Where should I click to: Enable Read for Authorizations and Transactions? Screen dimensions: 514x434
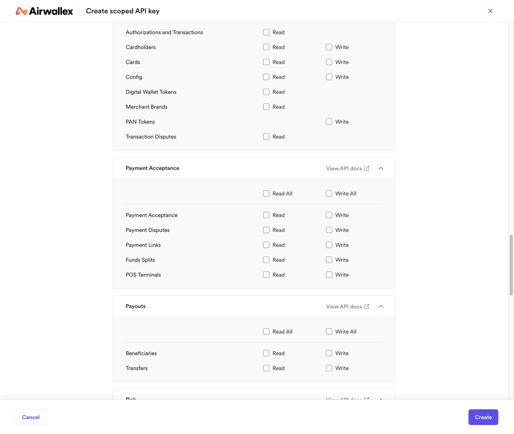[266, 32]
